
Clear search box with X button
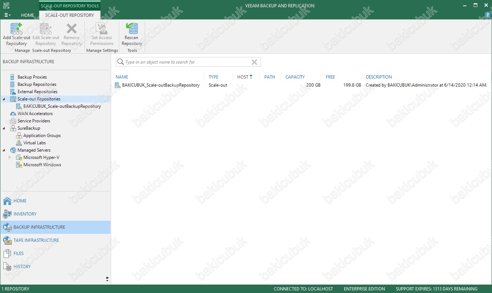pos(254,62)
